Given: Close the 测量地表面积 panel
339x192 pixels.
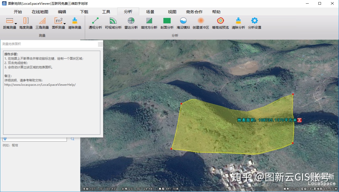Looking at the screenshot, I should [x=100, y=44].
